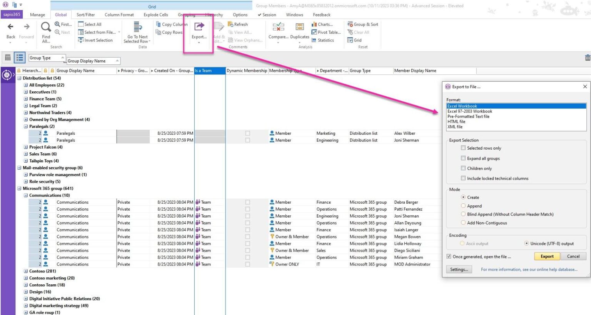This screenshot has width=591, height=315.
Task: Switch to Column Format tab
Action: point(119,15)
